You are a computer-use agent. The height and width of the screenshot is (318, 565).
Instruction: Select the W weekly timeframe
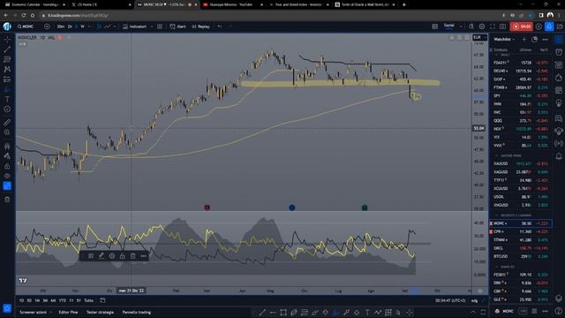(x=82, y=26)
